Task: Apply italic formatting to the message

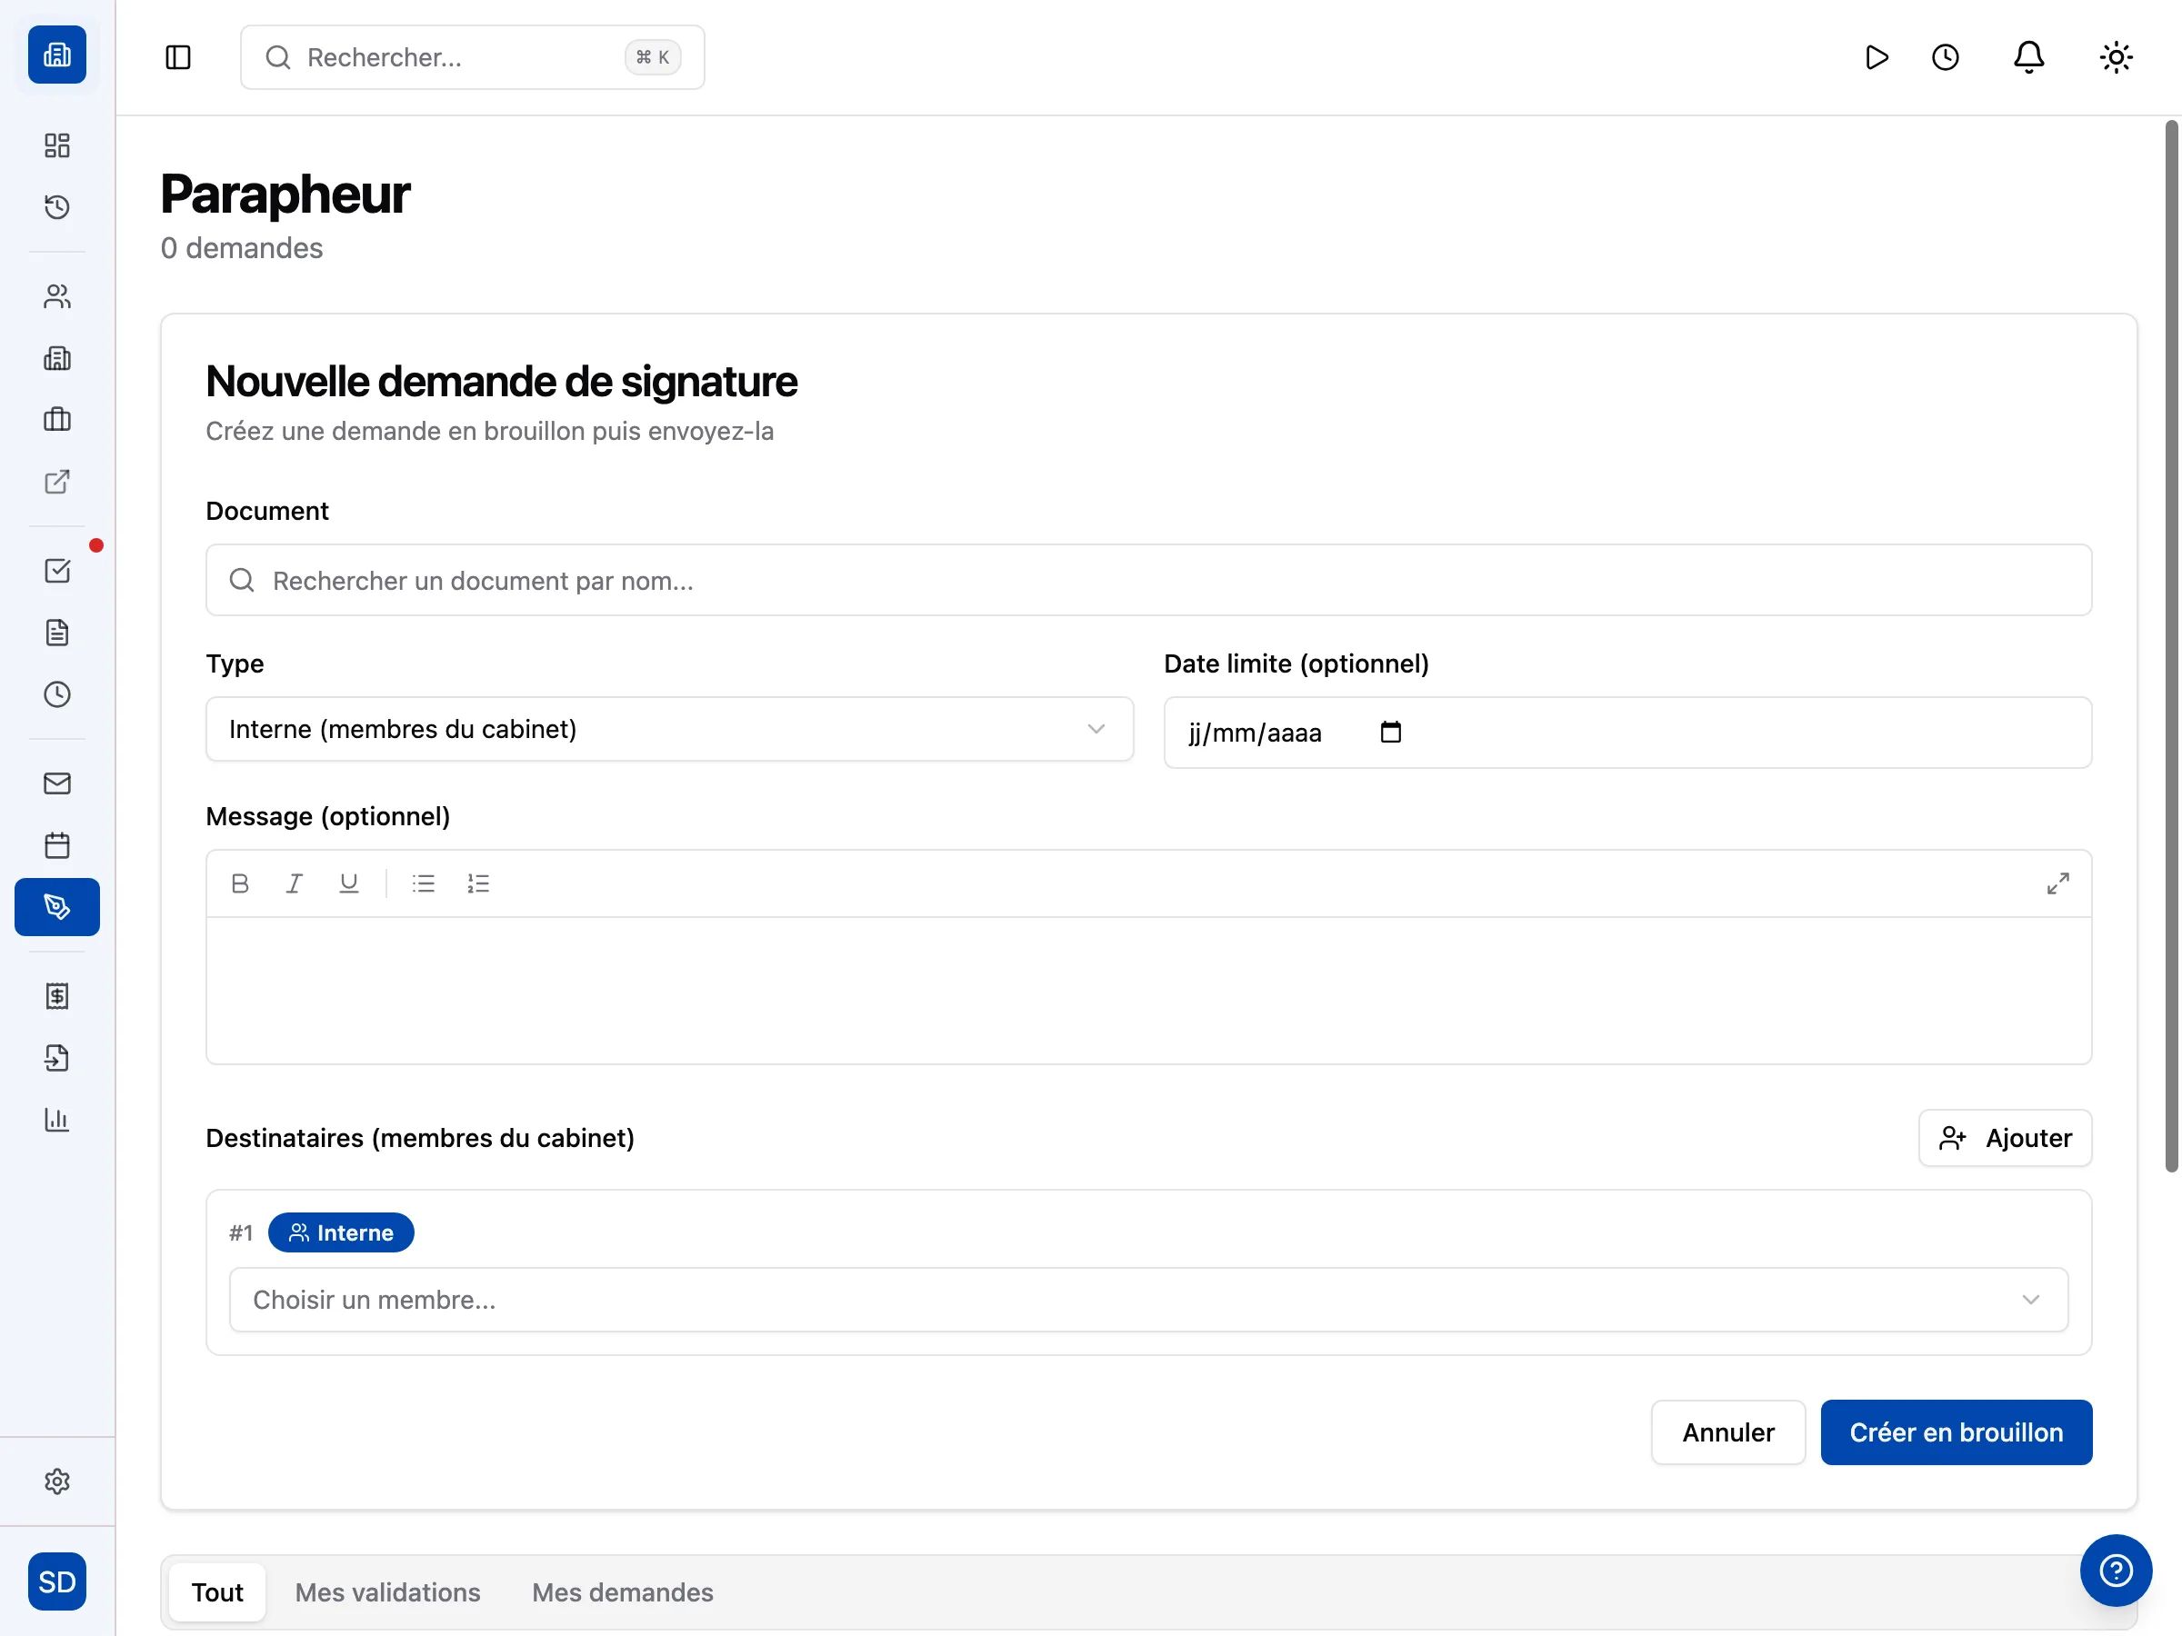Action: point(294,883)
